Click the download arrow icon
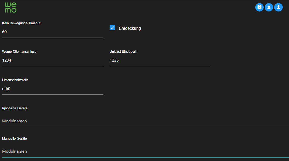289x161 pixels. click(278, 7)
